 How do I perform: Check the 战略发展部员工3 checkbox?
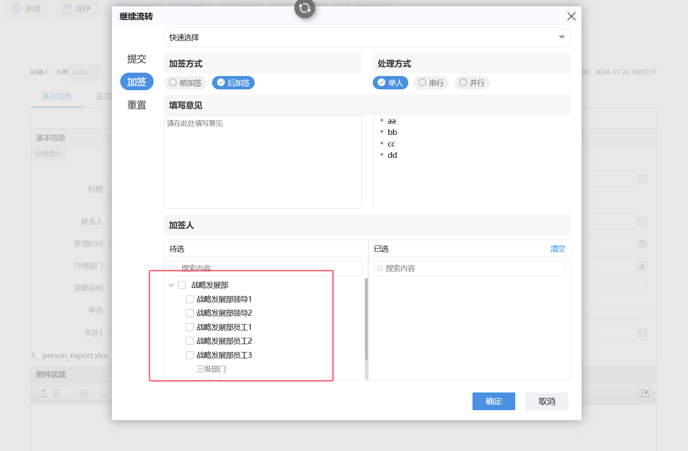[190, 355]
